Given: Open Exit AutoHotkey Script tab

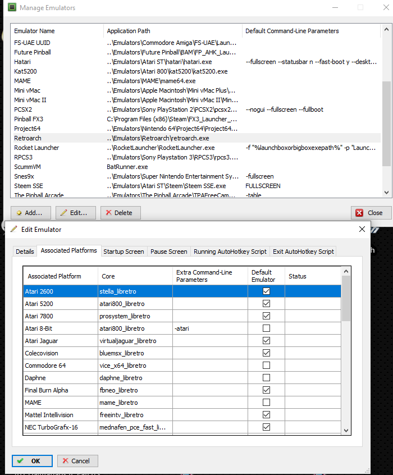Looking at the screenshot, I should (x=303, y=252).
